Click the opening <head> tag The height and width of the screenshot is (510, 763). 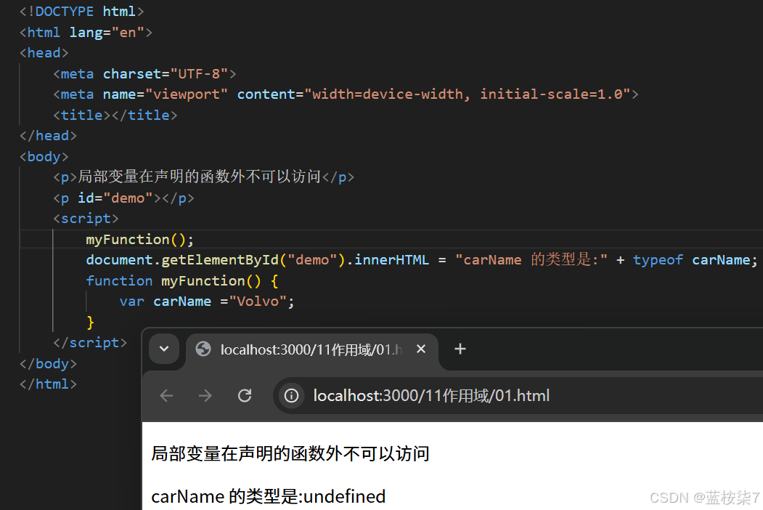44,52
